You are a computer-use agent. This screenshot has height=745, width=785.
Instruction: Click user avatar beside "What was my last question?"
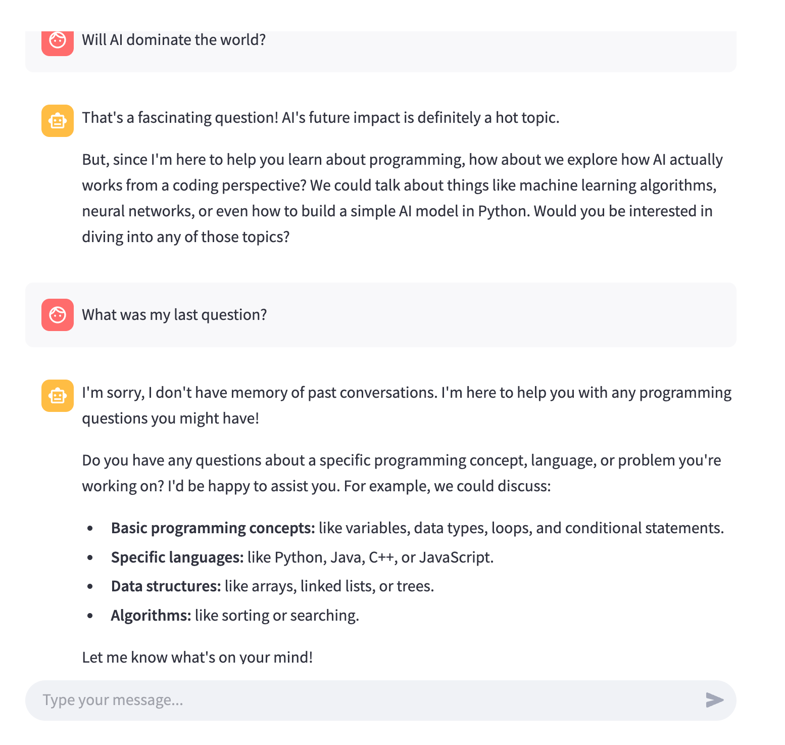(58, 315)
